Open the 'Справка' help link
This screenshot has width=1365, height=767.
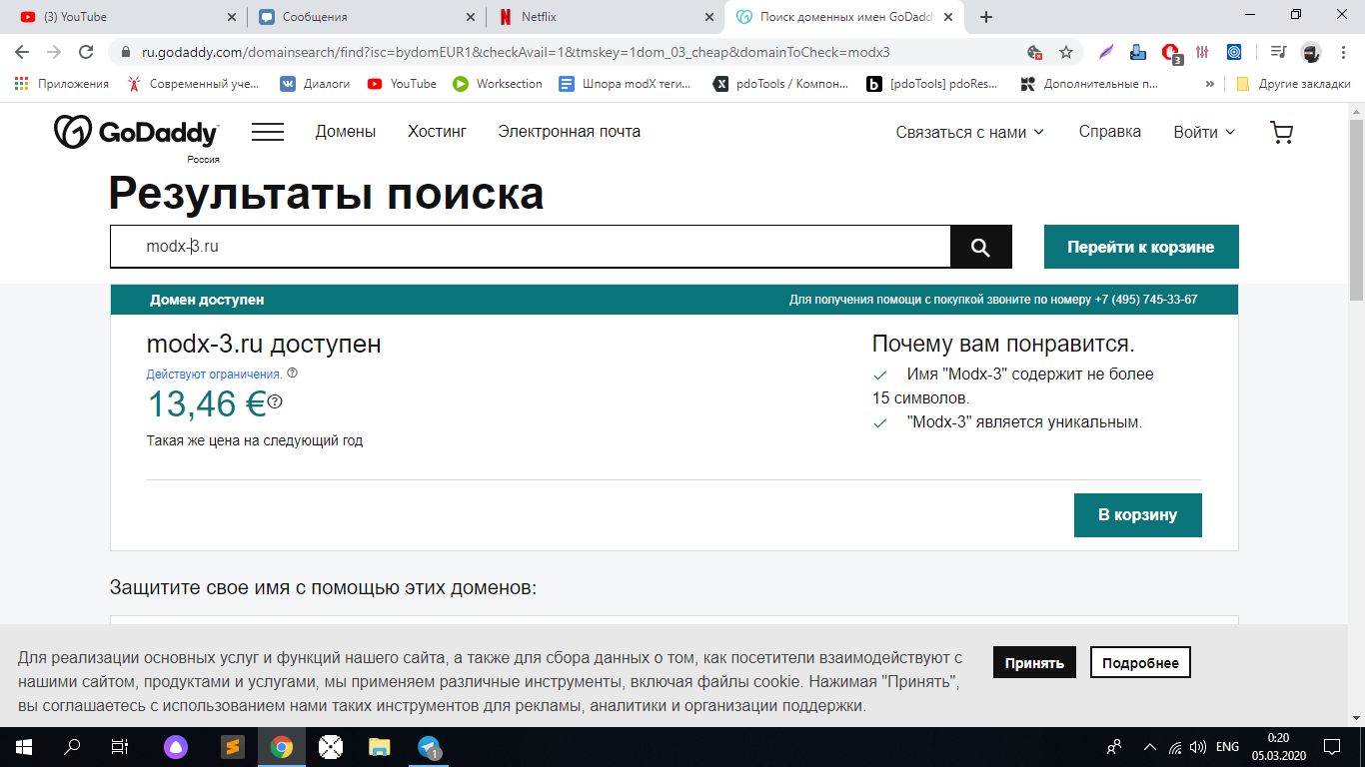[1110, 131]
